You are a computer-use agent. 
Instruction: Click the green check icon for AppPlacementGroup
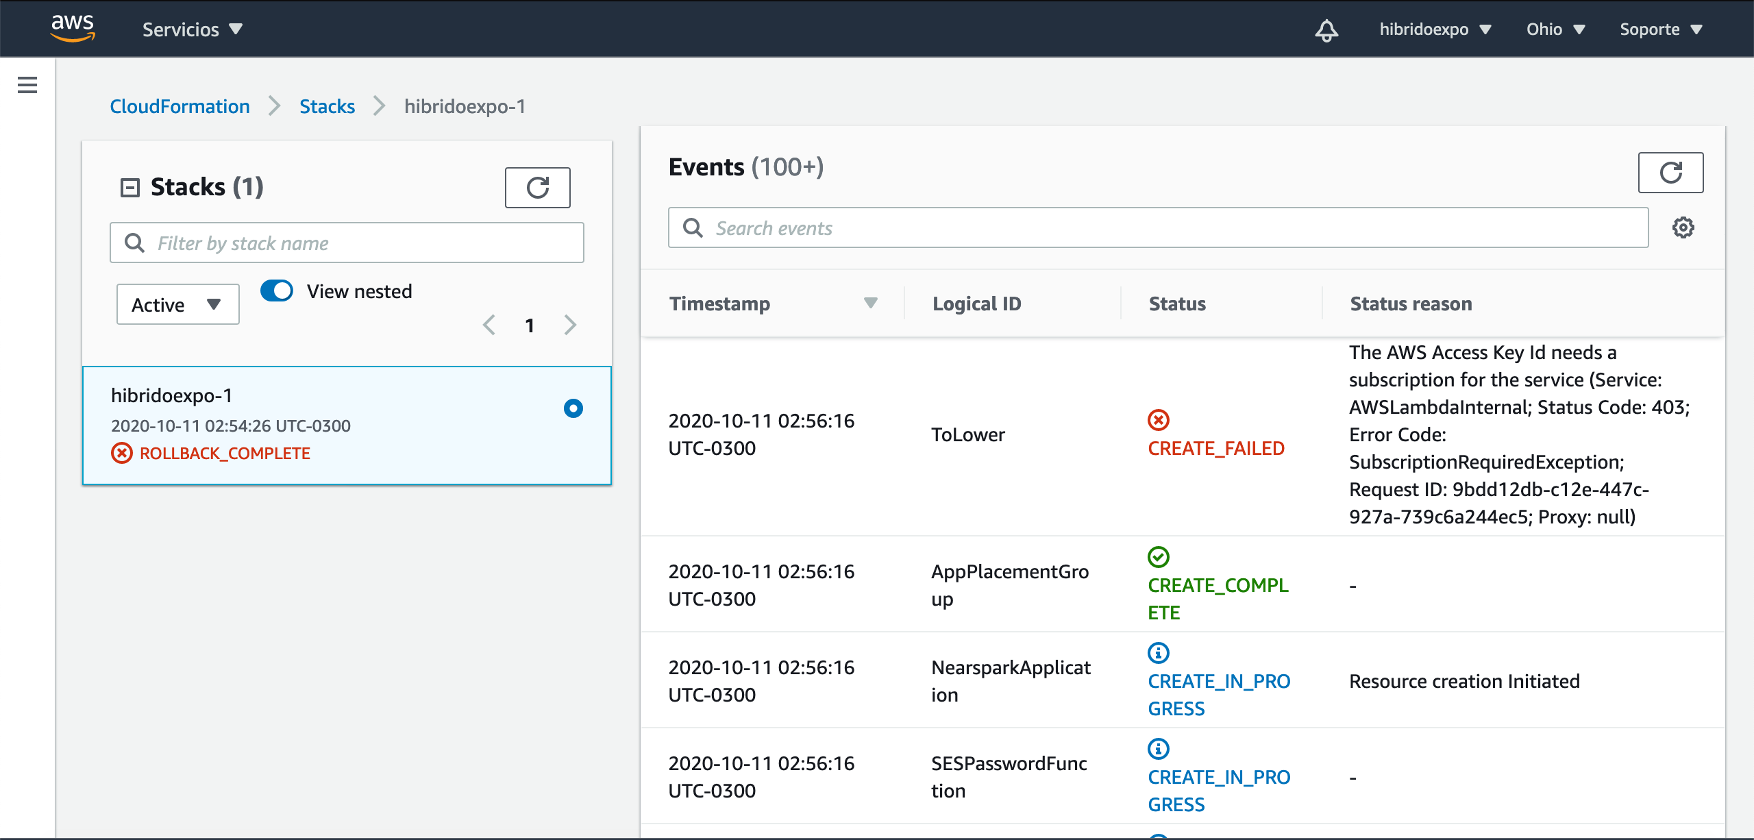[x=1159, y=556]
